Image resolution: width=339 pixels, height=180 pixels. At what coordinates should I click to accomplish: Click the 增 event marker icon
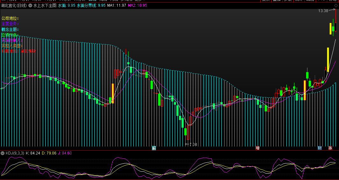pos(257,148)
